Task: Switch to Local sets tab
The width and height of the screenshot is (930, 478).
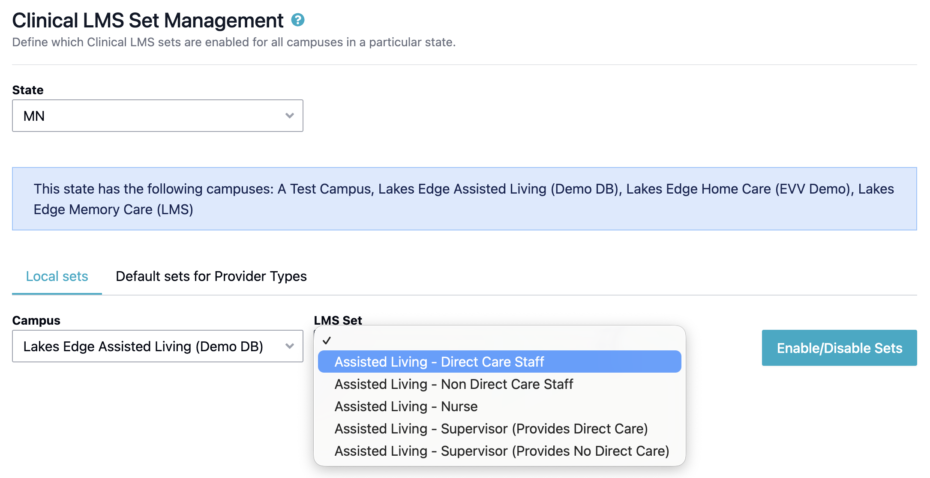Action: (57, 276)
